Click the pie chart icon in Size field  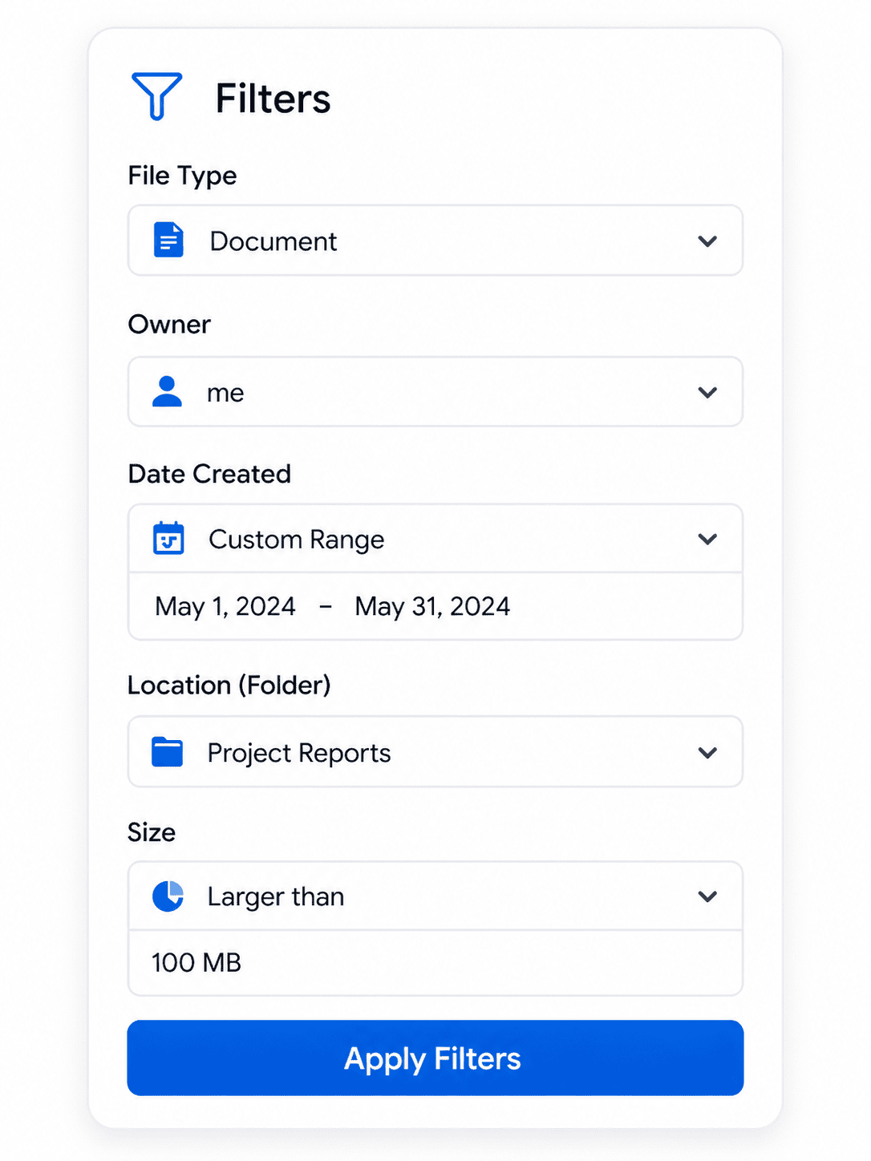(x=167, y=896)
